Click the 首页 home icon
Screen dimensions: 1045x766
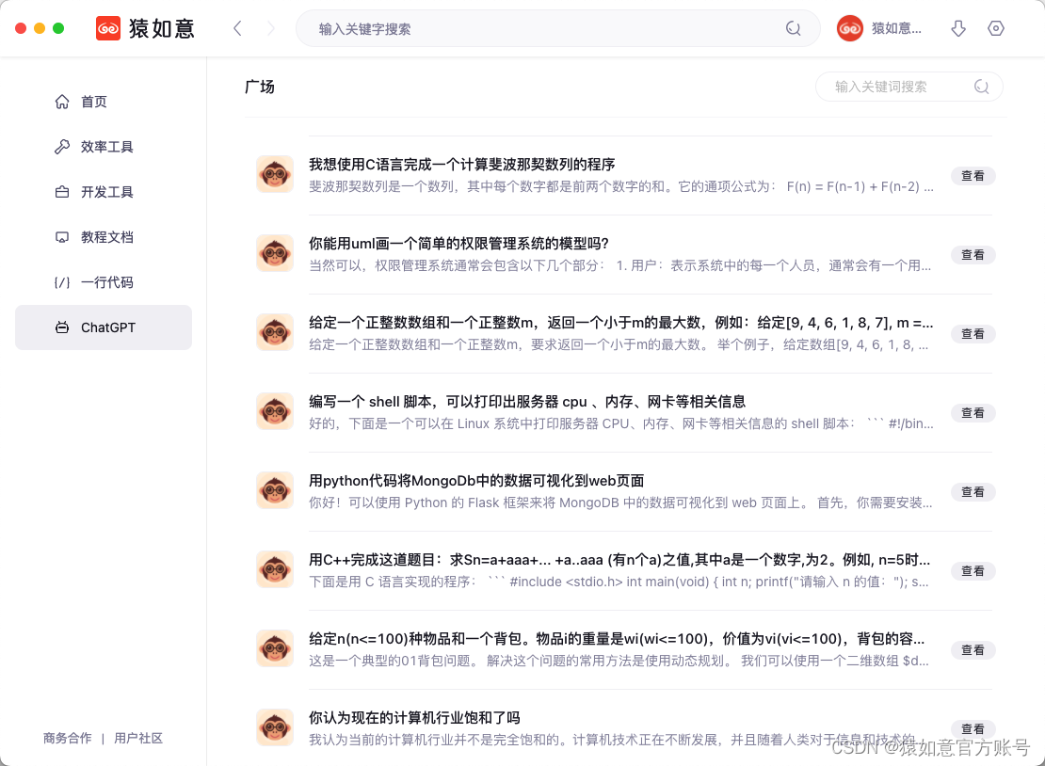62,102
